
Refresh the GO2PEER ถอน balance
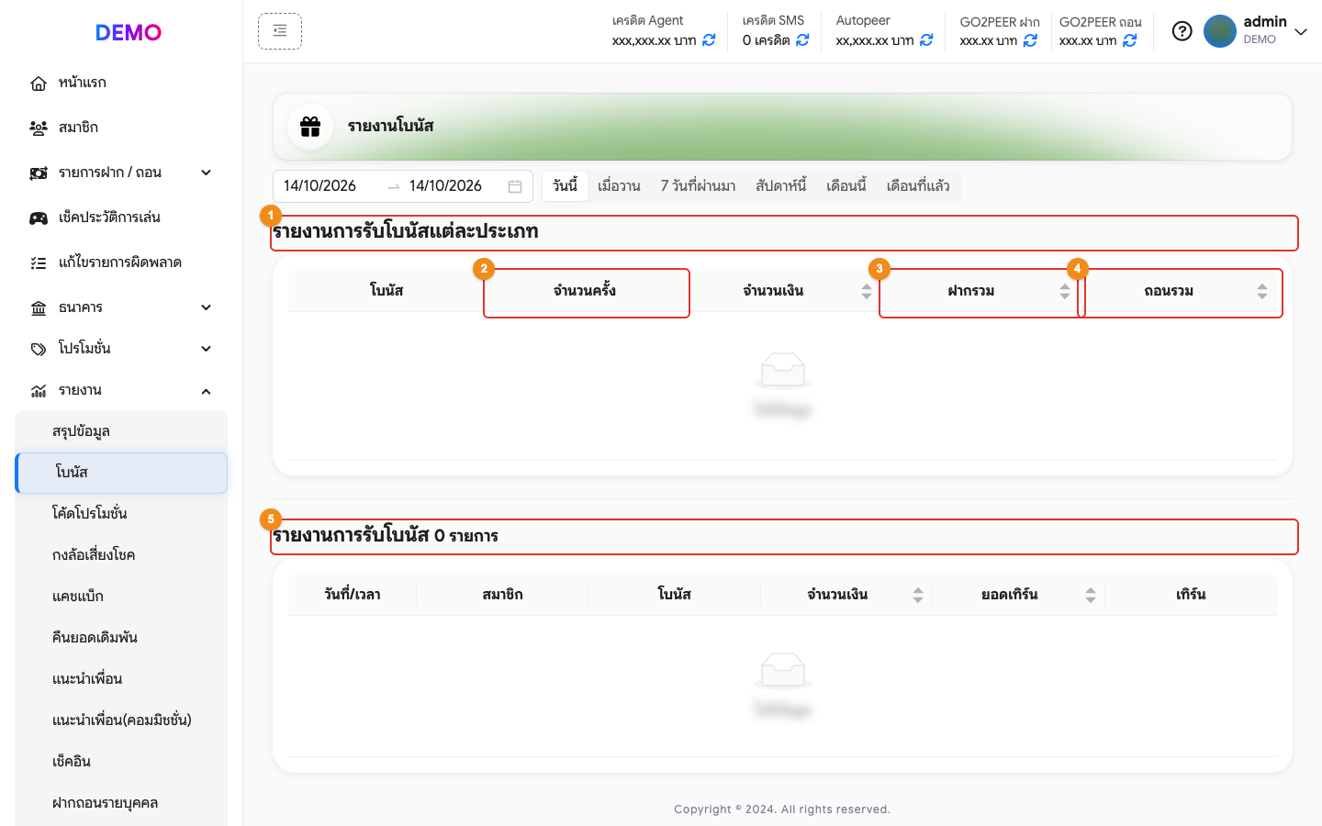tap(1130, 40)
